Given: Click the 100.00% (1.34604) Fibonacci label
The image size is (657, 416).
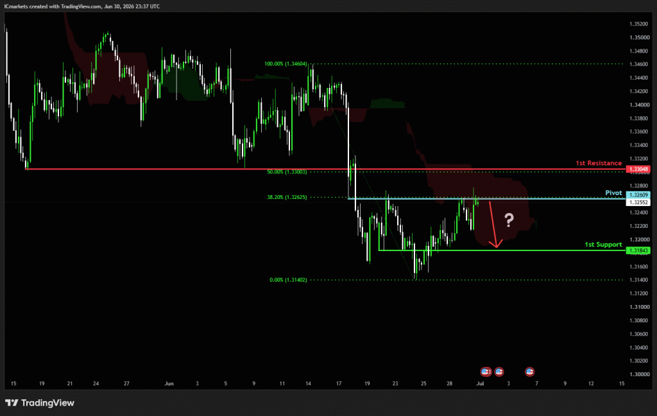Looking at the screenshot, I should pos(286,64).
